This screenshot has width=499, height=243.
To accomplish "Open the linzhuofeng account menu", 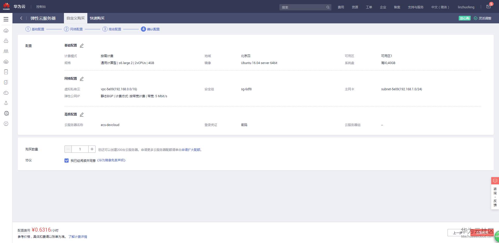I will pyautogui.click(x=466, y=7).
